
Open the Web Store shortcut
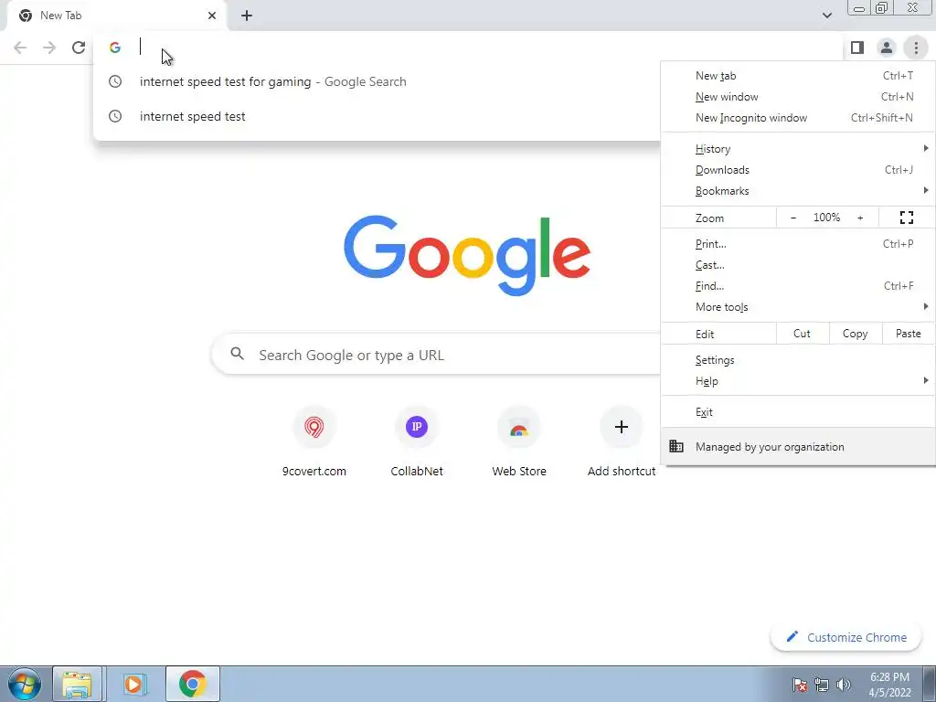pyautogui.click(x=519, y=441)
